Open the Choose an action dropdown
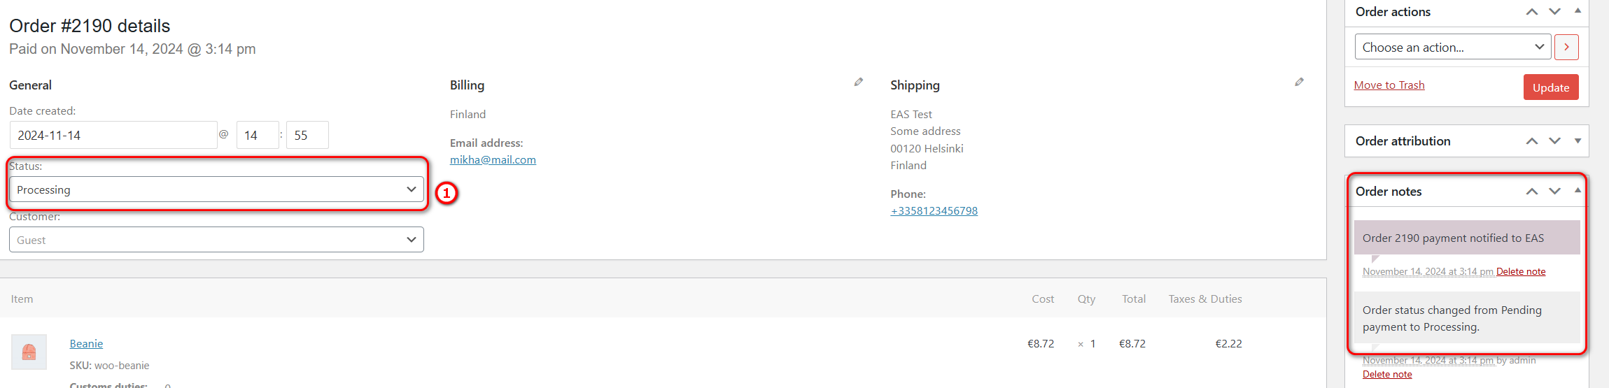1609x388 pixels. 1452,48
